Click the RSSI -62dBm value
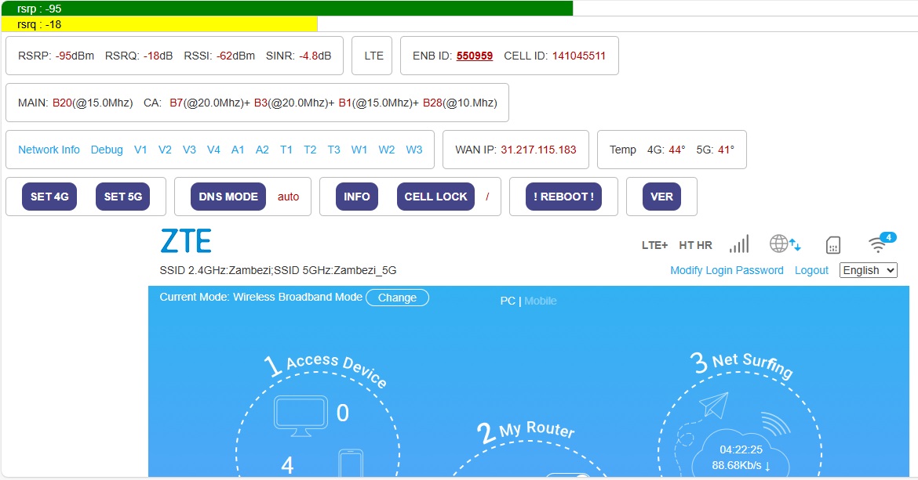The height and width of the screenshot is (480, 918). [235, 56]
